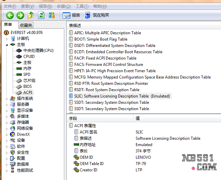Expand the 操作系统 tree node
The image size is (221, 180).
[7, 98]
